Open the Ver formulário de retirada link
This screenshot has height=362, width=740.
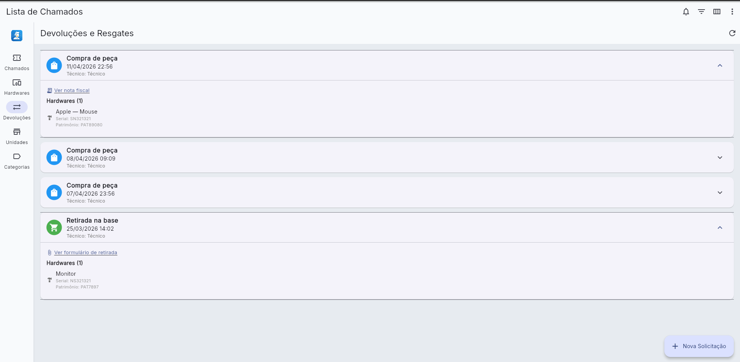[x=86, y=253]
